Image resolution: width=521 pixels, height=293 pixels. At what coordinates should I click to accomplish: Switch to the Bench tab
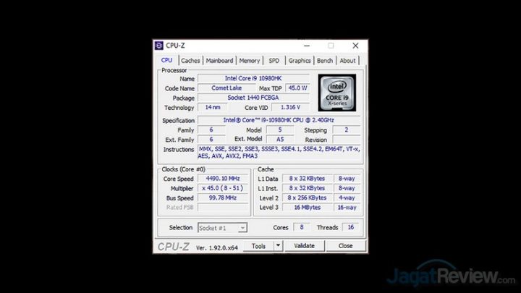[x=326, y=61]
